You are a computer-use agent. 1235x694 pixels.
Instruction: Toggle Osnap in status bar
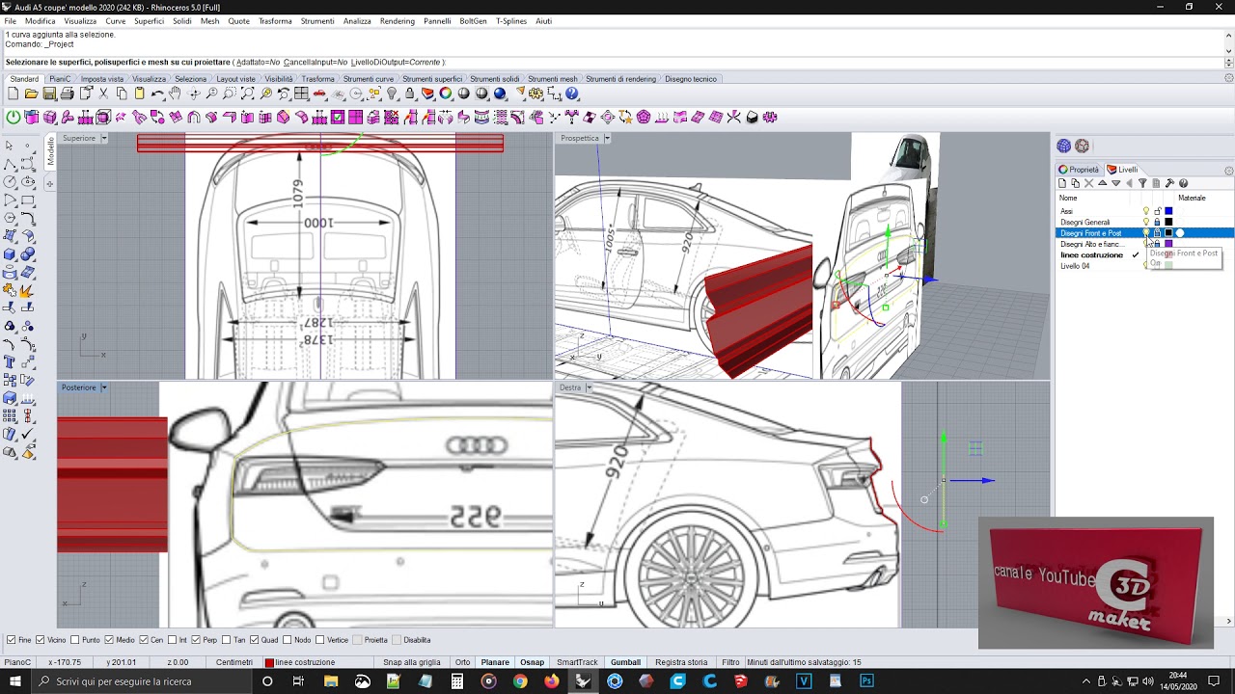[x=532, y=662]
